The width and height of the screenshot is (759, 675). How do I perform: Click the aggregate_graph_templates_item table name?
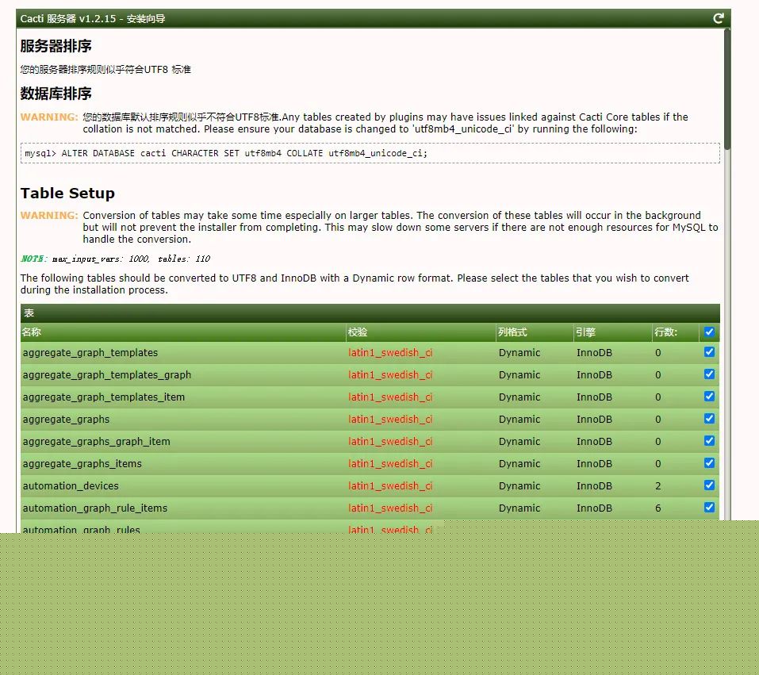coord(104,397)
